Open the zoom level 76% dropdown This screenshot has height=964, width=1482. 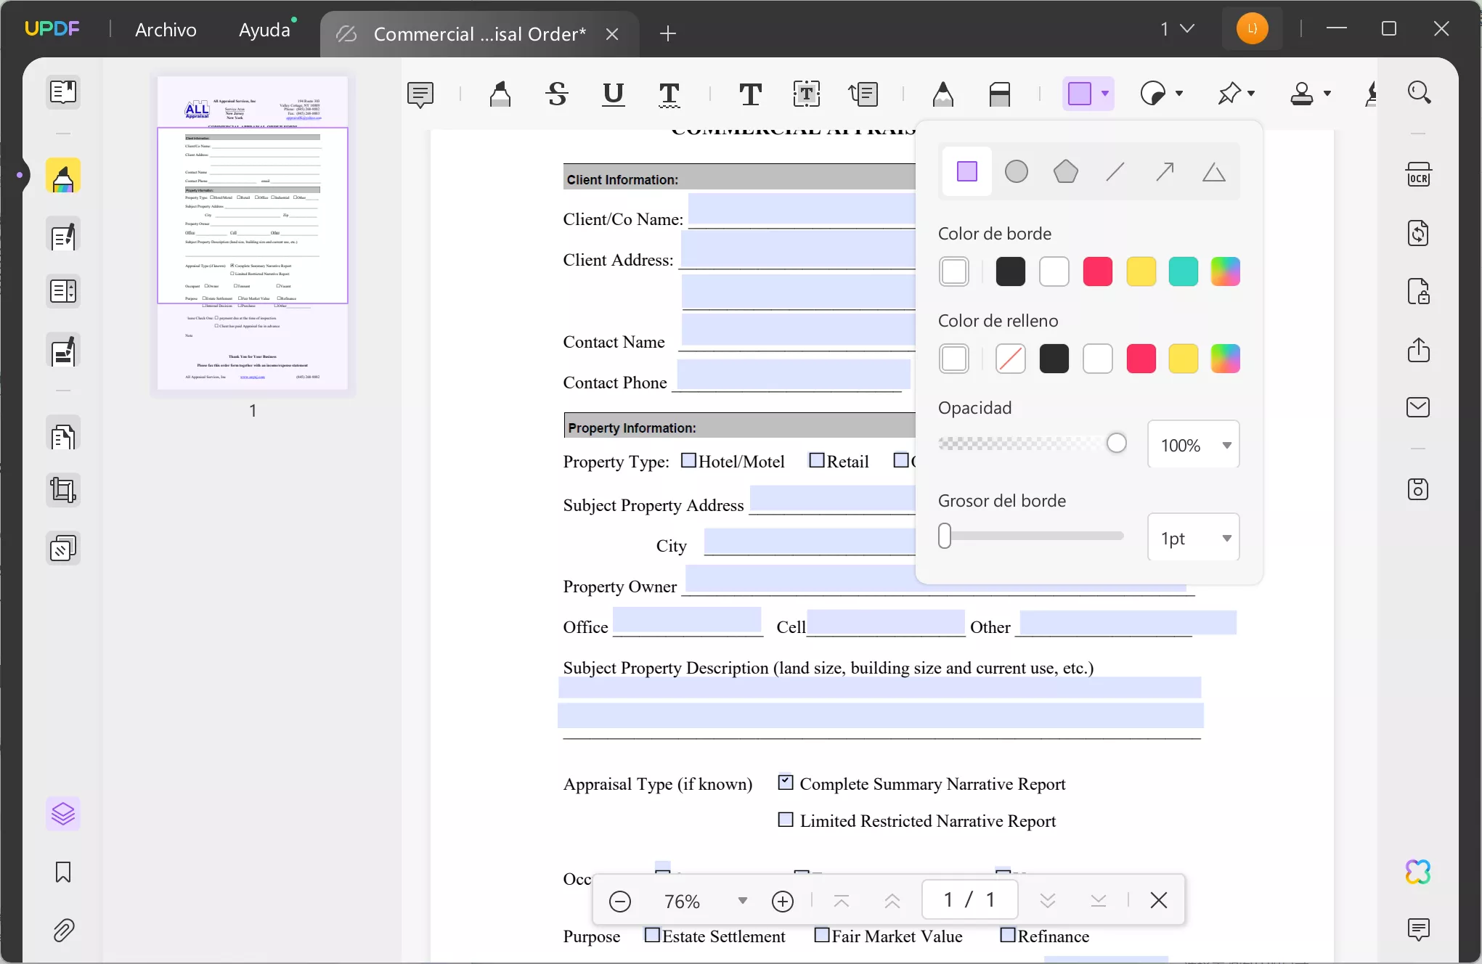(742, 901)
